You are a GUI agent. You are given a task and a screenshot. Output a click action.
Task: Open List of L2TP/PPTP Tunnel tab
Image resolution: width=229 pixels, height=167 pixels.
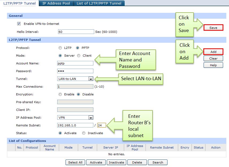tap(99, 3)
